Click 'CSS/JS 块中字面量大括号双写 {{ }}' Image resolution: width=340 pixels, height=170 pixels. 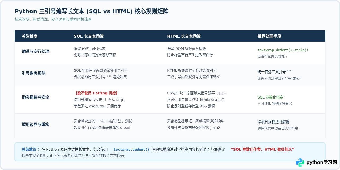tap(197, 93)
